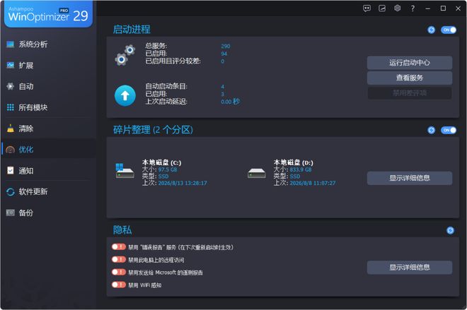Image resolution: width=467 pixels, height=310 pixels.
Task: Click the 自动 gear icon in sidebar
Action: coord(11,86)
